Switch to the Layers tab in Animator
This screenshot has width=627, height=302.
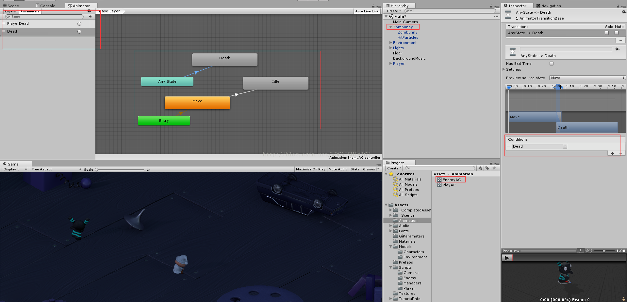click(10, 11)
